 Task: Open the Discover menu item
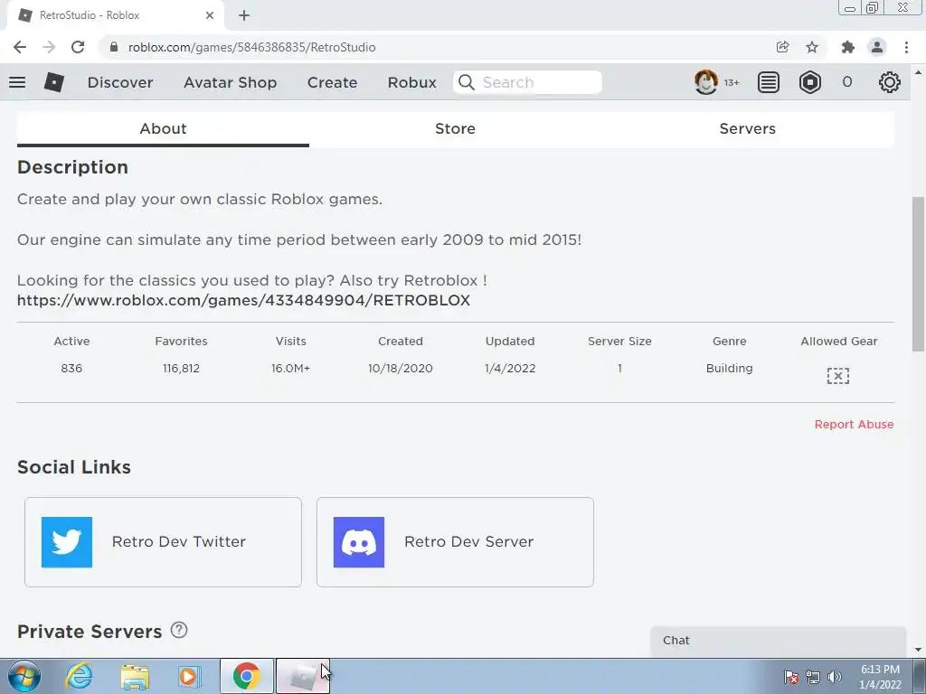pyautogui.click(x=120, y=82)
